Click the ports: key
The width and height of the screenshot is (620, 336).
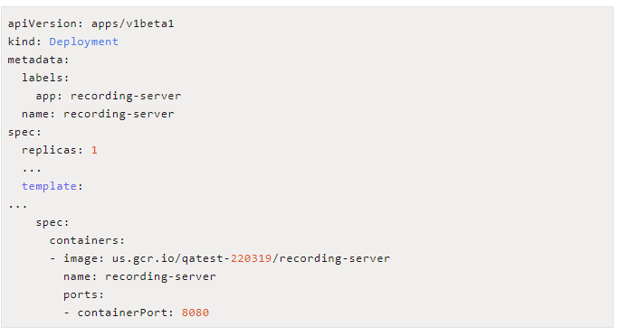[83, 295]
